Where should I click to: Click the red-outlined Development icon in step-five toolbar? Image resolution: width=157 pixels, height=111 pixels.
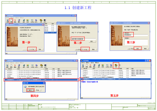pos(116,65)
